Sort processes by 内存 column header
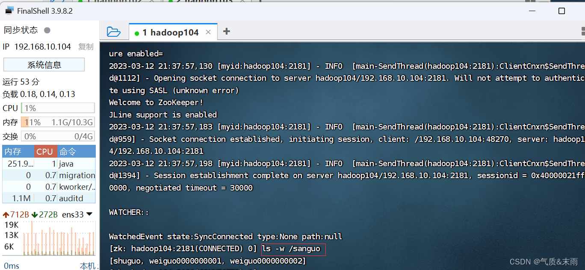The image size is (585, 270). pyautogui.click(x=18, y=152)
